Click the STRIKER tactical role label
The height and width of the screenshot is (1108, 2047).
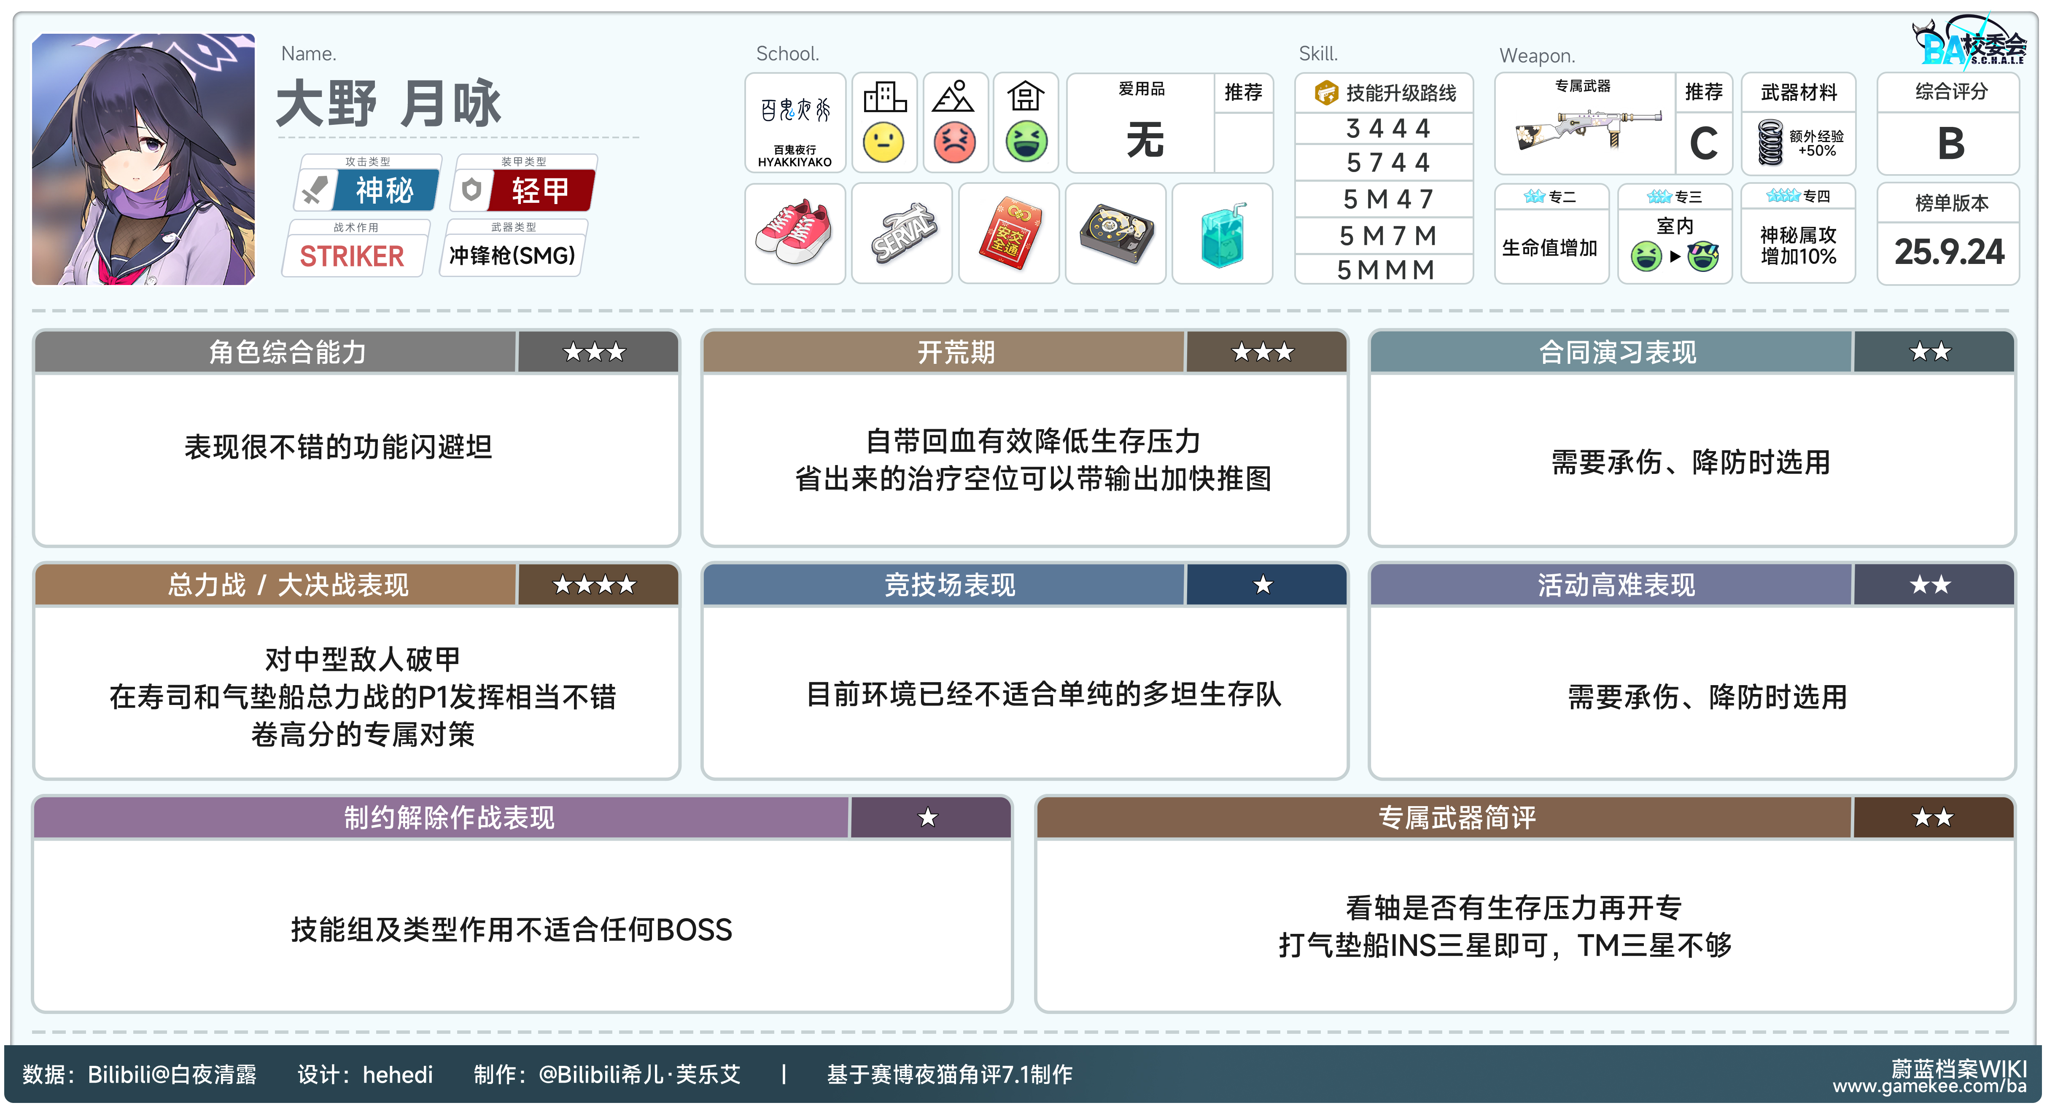tap(351, 256)
